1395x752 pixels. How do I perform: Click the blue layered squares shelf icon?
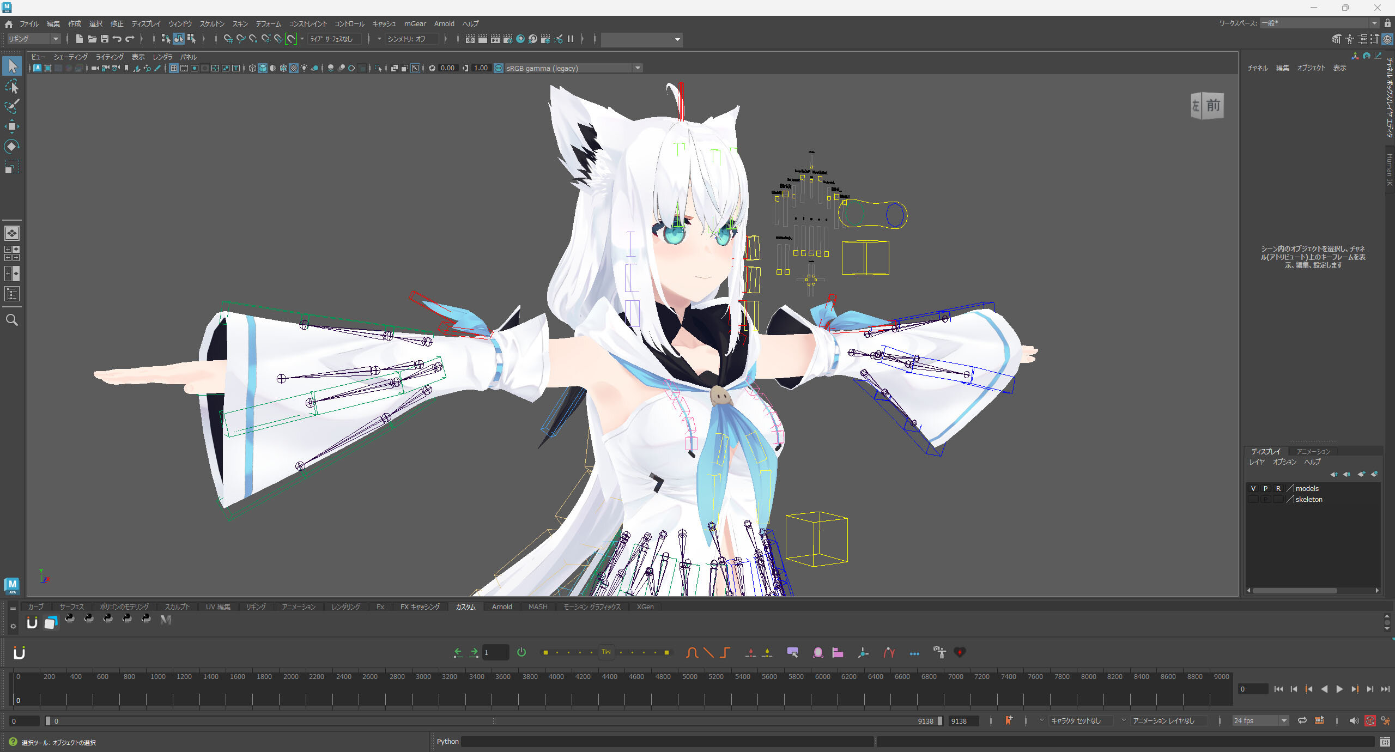click(51, 622)
